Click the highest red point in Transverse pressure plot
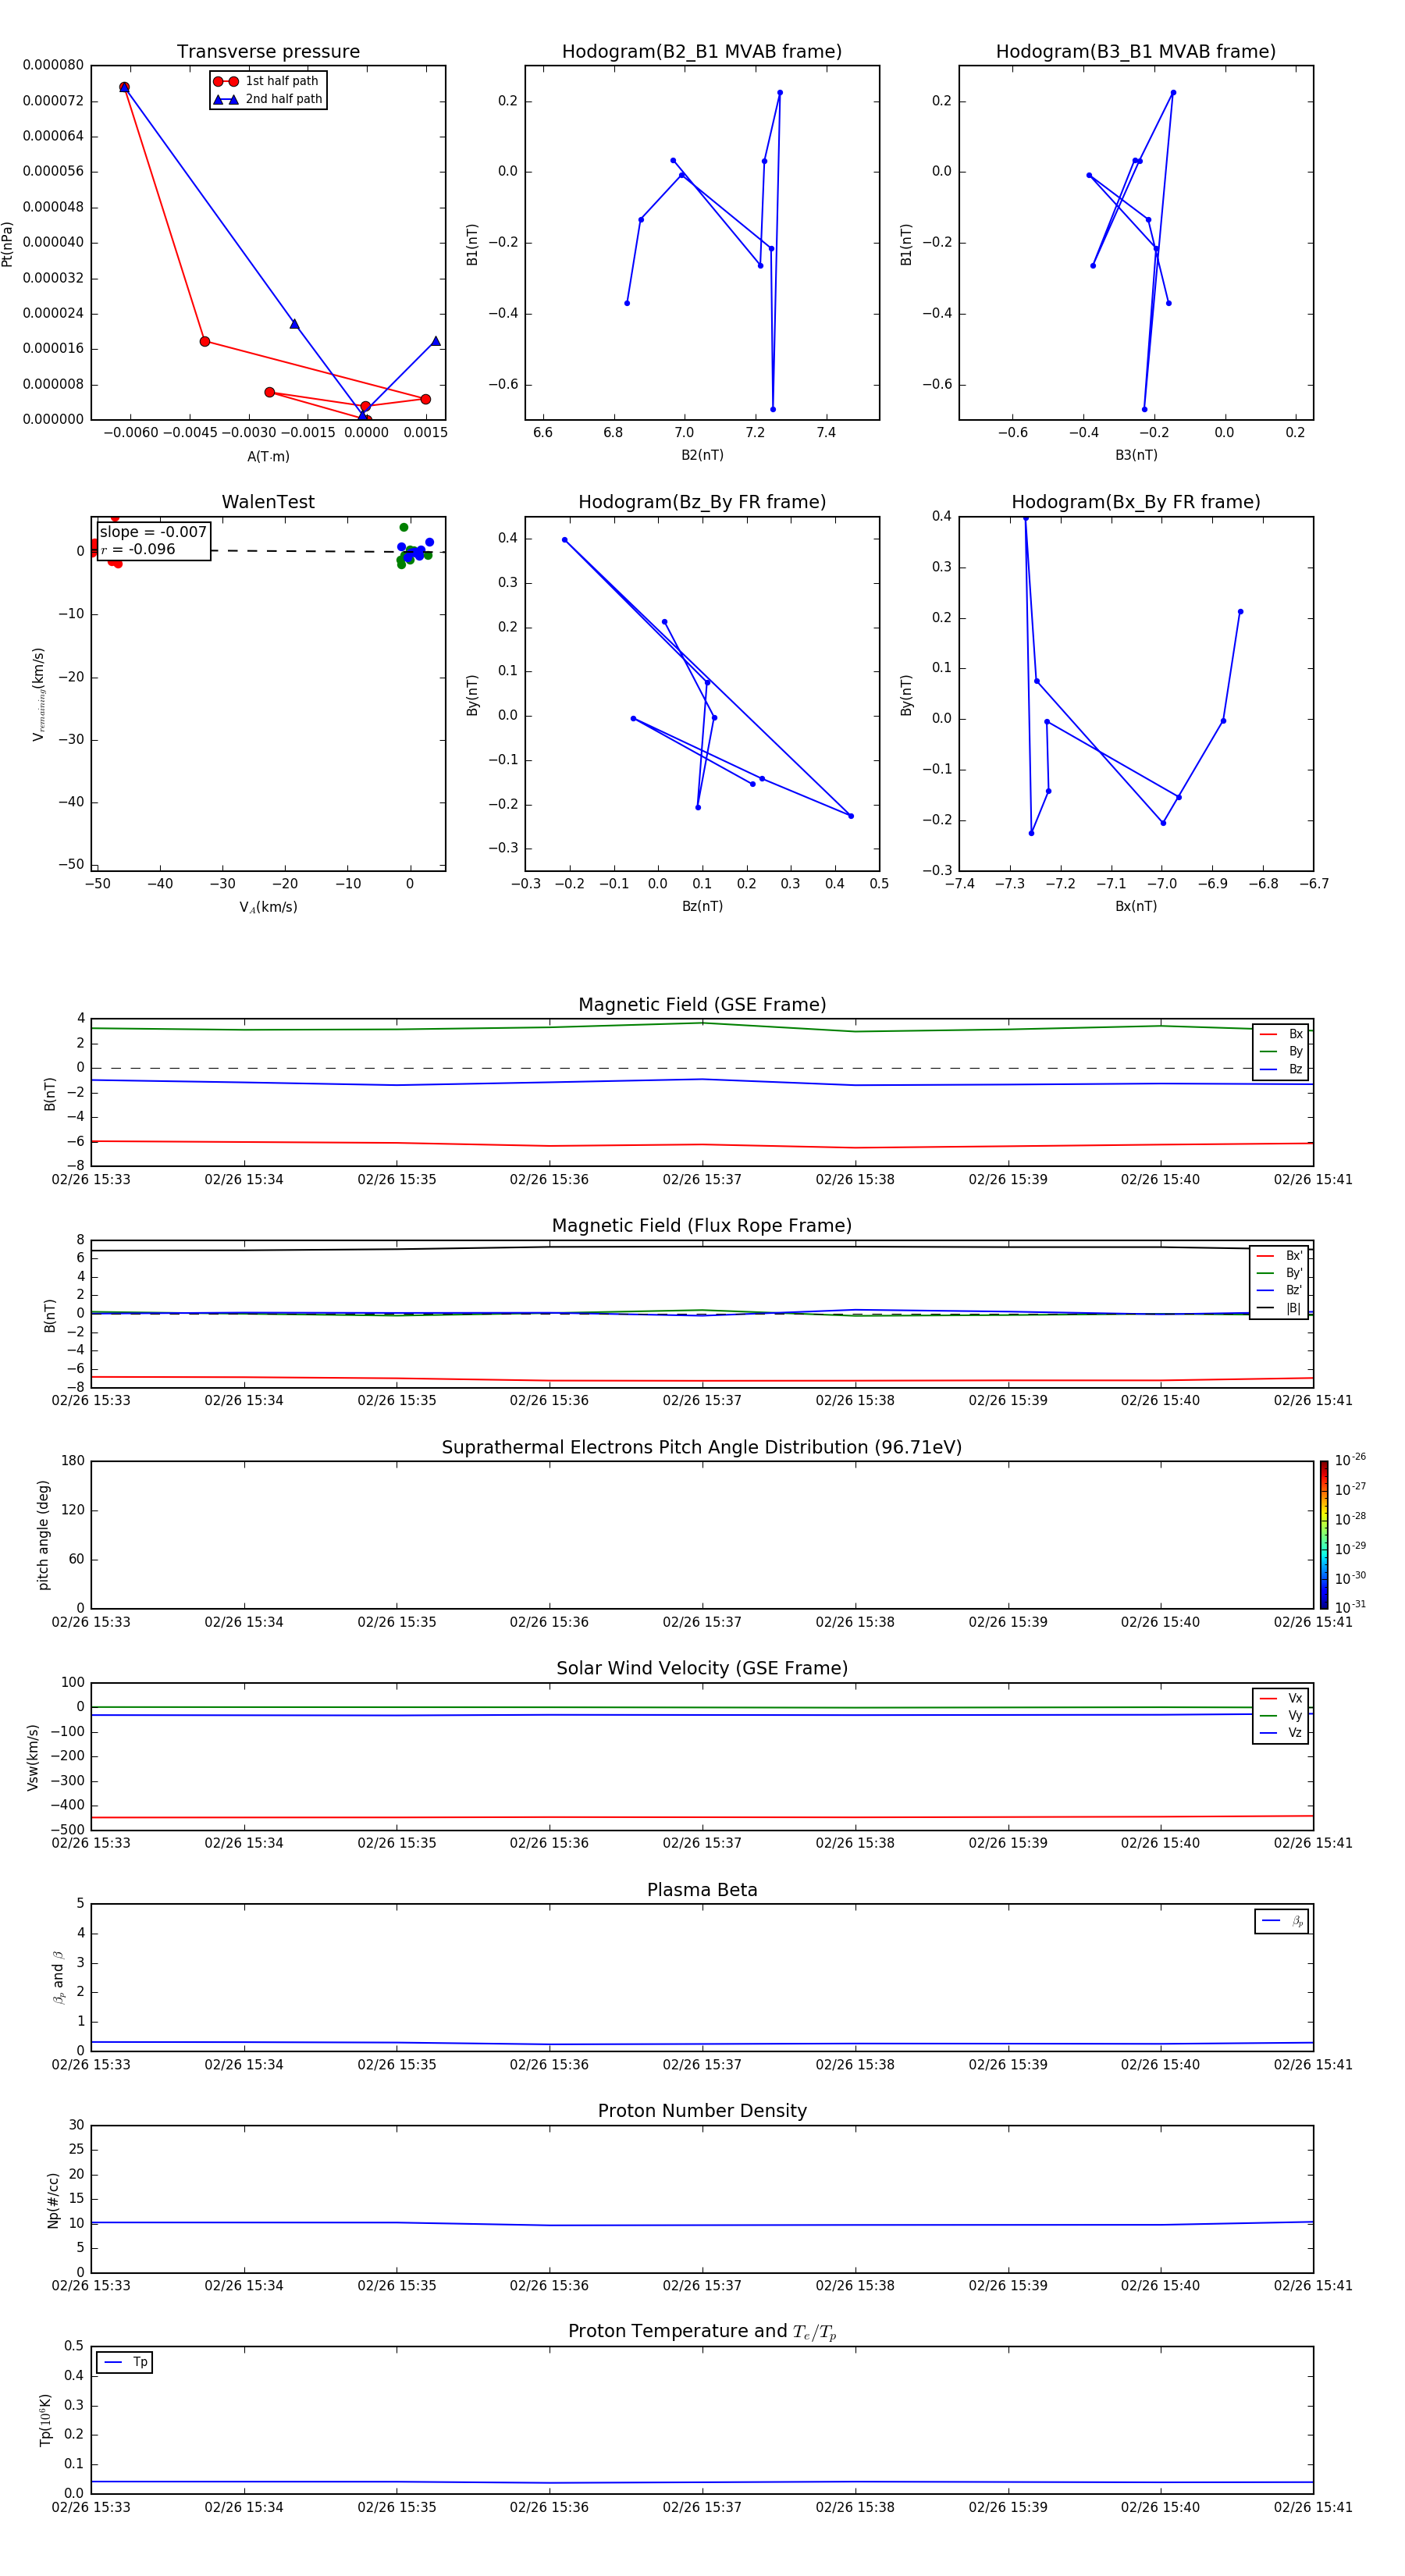 (x=124, y=87)
